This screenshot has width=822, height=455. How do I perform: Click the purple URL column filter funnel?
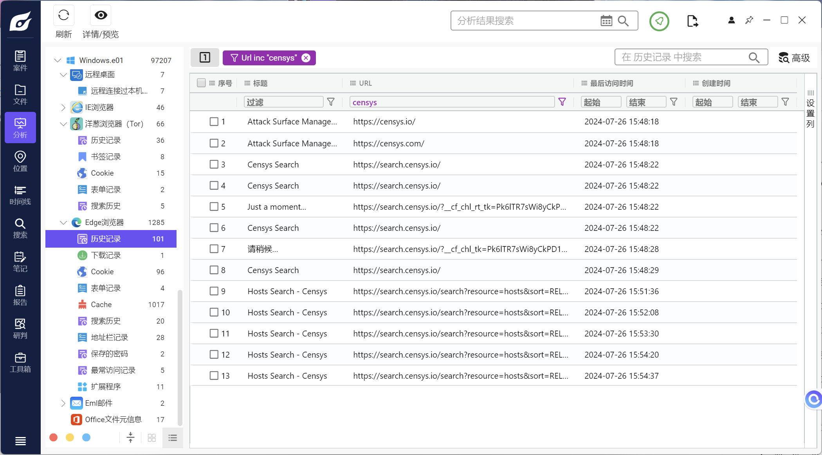(x=562, y=102)
